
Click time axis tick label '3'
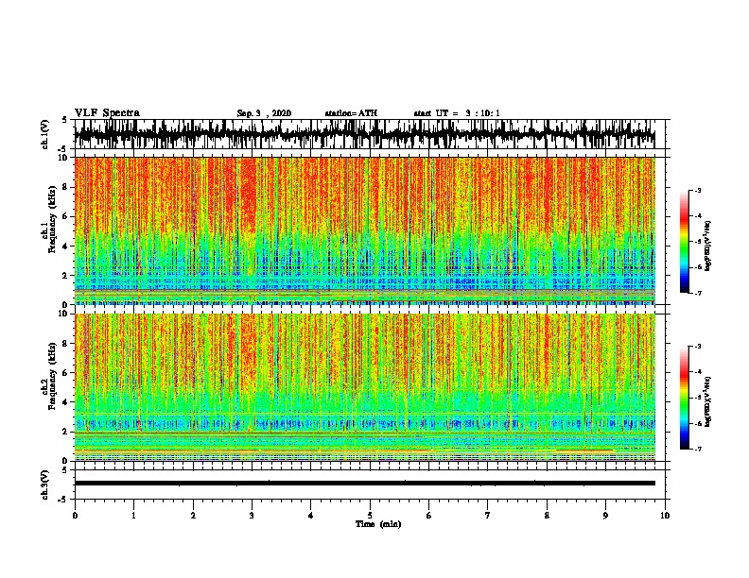(252, 516)
